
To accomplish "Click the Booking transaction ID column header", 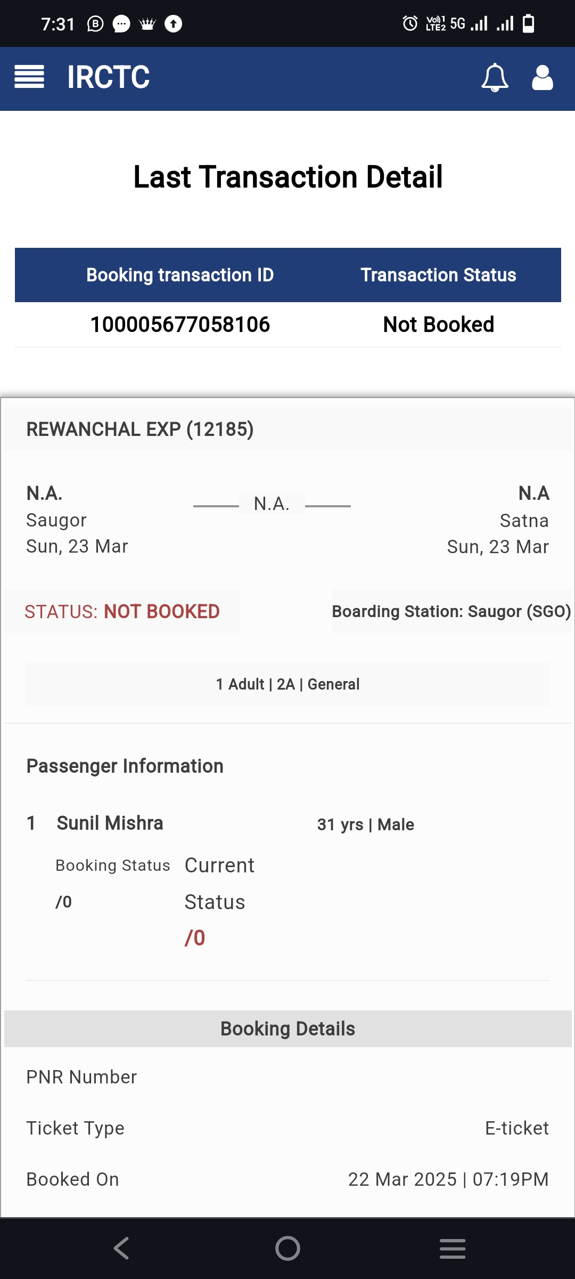I will point(180,275).
